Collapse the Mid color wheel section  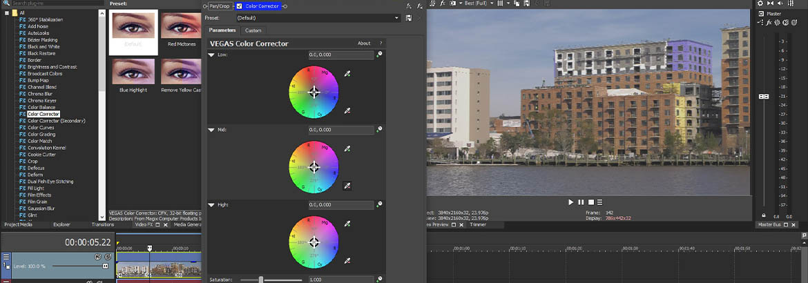211,130
